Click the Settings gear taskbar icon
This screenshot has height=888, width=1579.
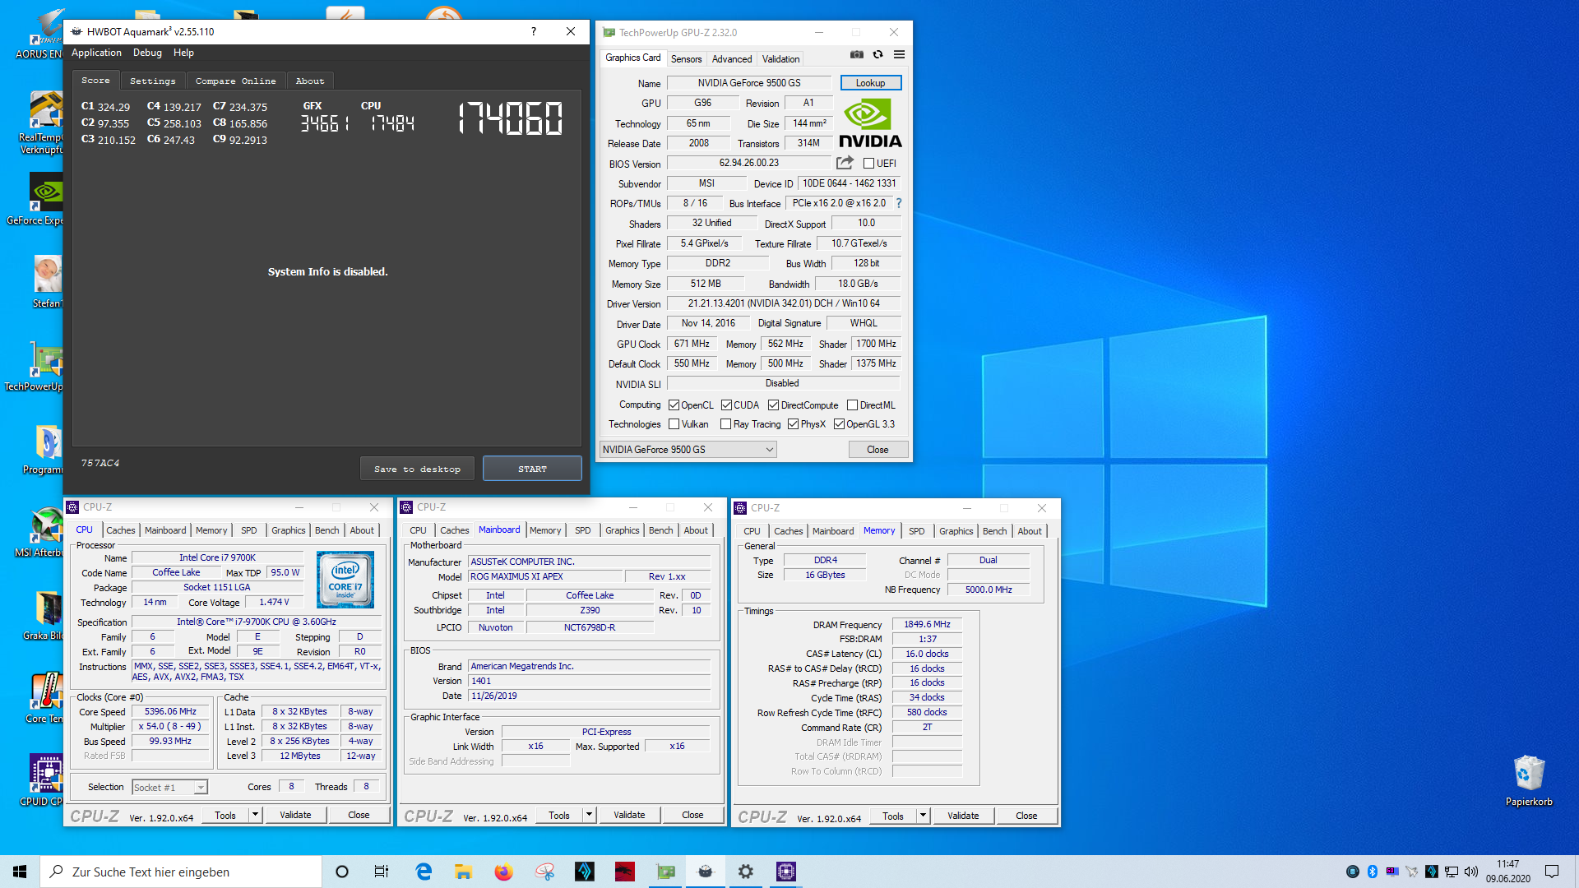pyautogui.click(x=746, y=872)
